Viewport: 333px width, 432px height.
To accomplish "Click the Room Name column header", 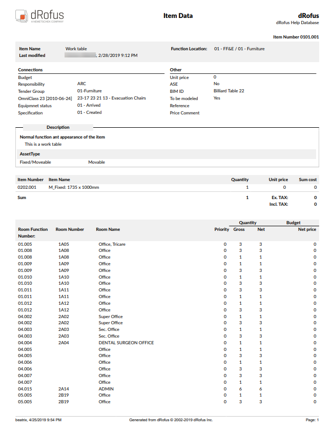I will coord(108,229).
